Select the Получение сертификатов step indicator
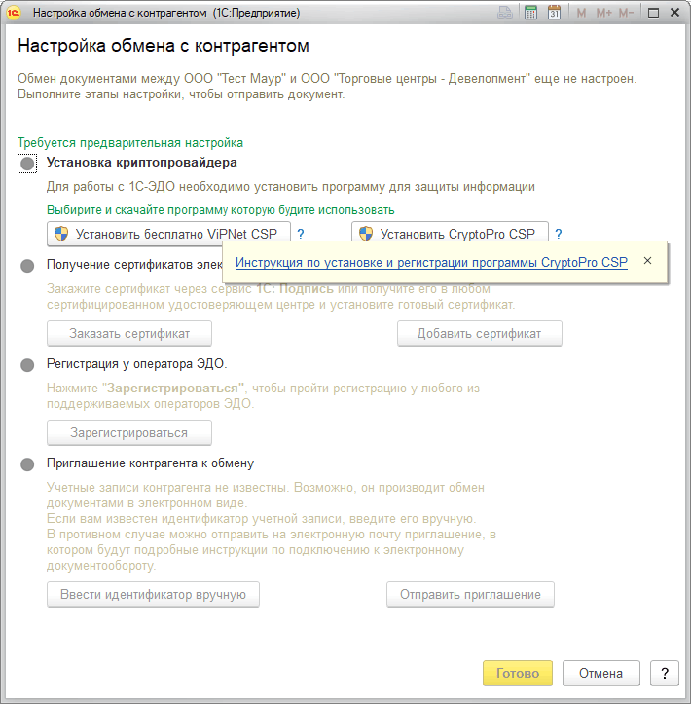Image resolution: width=691 pixels, height=704 pixels. click(27, 266)
